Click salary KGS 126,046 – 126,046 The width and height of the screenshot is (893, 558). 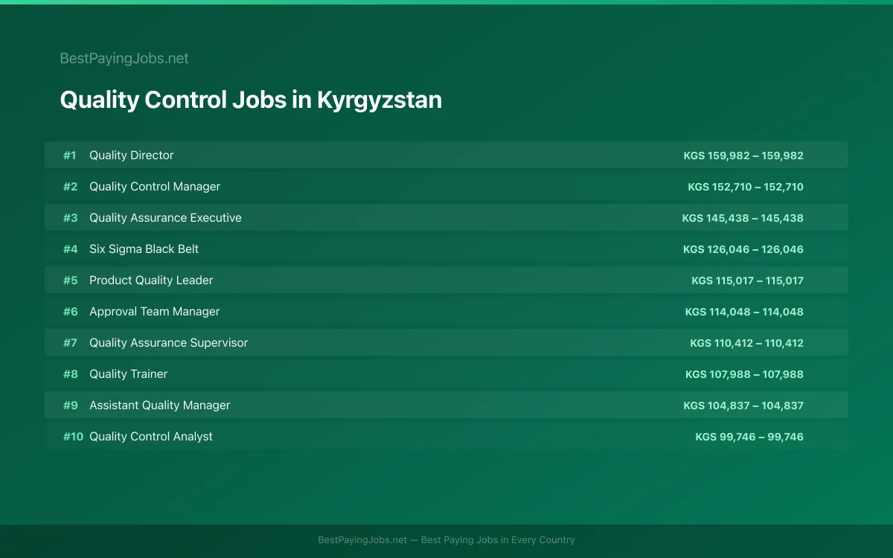pyautogui.click(x=743, y=249)
